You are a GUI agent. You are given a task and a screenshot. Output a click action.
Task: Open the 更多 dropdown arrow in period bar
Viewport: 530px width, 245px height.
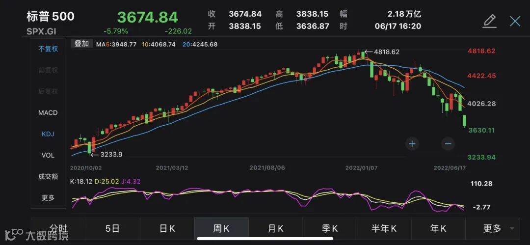(512, 228)
